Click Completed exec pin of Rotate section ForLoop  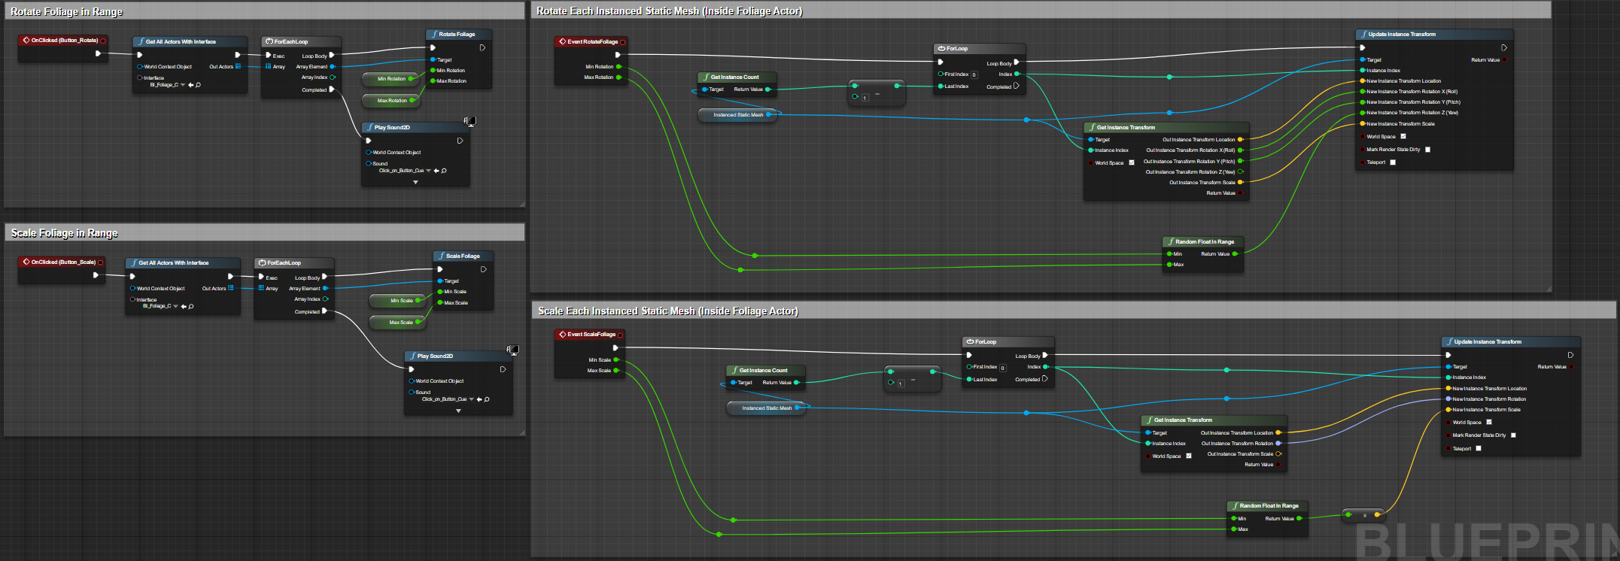(1017, 86)
